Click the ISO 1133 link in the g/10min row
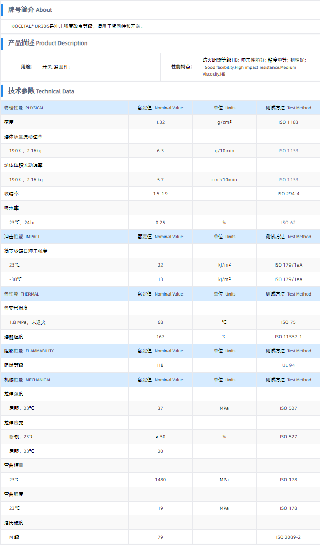The height and width of the screenshot is (545, 320). tap(288, 151)
